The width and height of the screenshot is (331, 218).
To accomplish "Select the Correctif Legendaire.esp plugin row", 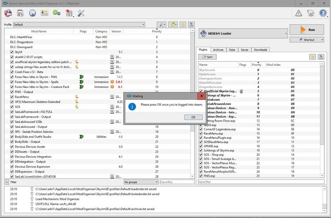I will pos(259,129).
